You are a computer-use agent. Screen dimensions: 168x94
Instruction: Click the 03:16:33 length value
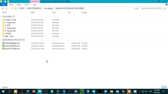(x=85, y=43)
